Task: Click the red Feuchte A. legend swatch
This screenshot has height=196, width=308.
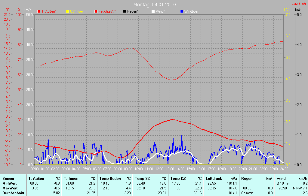Action: coord(96,11)
